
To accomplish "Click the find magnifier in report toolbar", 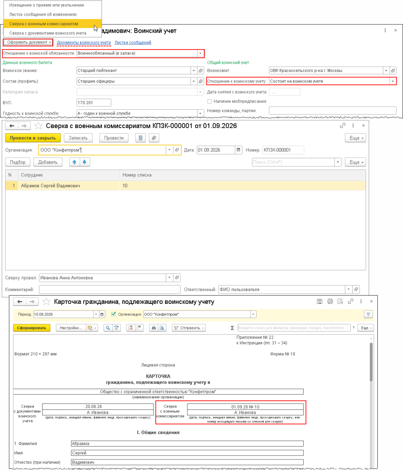I will pyautogui.click(x=108, y=328).
